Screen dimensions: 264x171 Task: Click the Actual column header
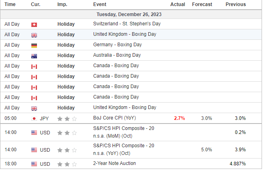coord(178,4)
